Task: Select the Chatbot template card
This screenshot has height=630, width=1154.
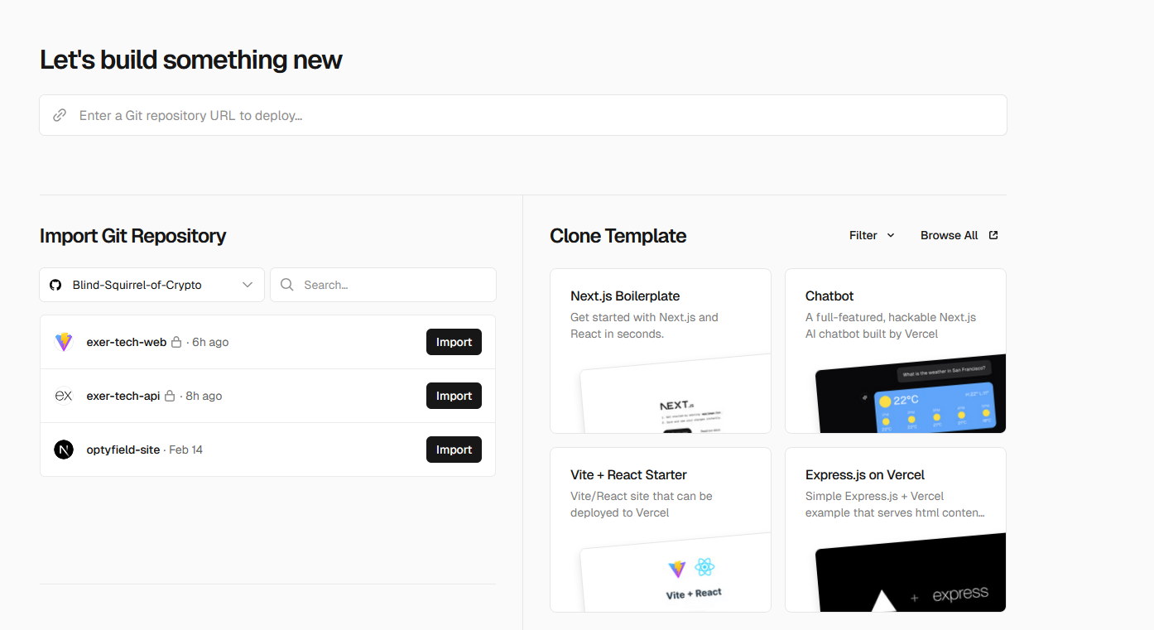Action: pyautogui.click(x=896, y=350)
